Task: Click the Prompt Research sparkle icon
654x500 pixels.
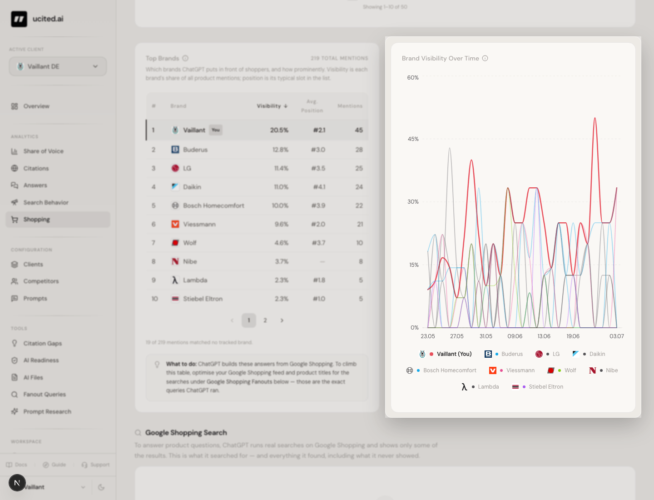Action: (15, 412)
